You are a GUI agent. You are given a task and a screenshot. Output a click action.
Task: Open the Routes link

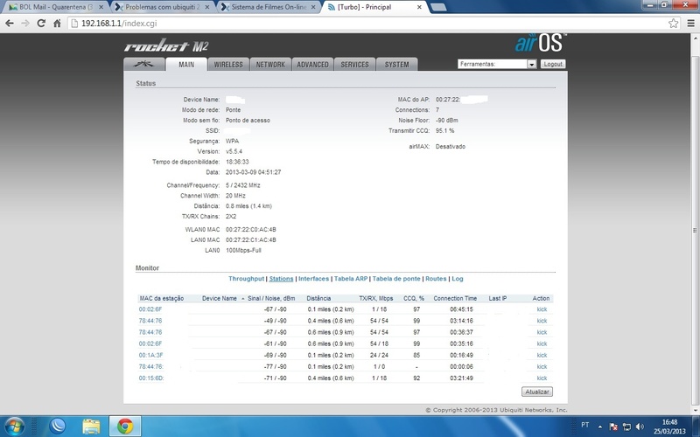tap(436, 279)
